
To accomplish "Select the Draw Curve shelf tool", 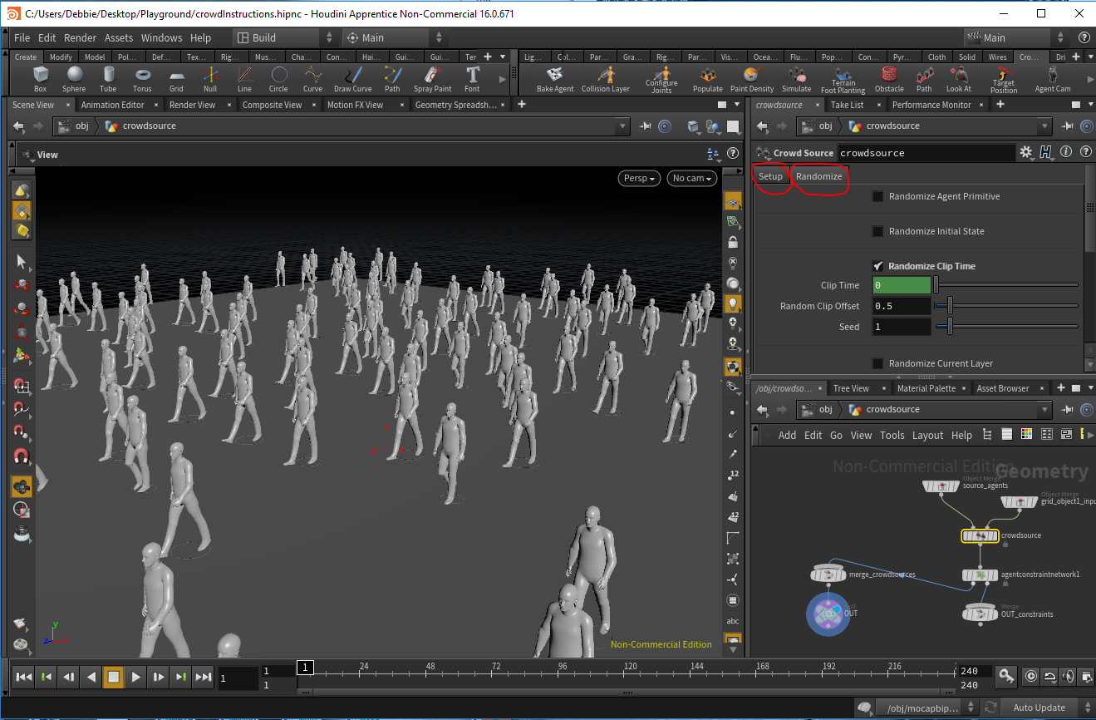I will tap(353, 78).
